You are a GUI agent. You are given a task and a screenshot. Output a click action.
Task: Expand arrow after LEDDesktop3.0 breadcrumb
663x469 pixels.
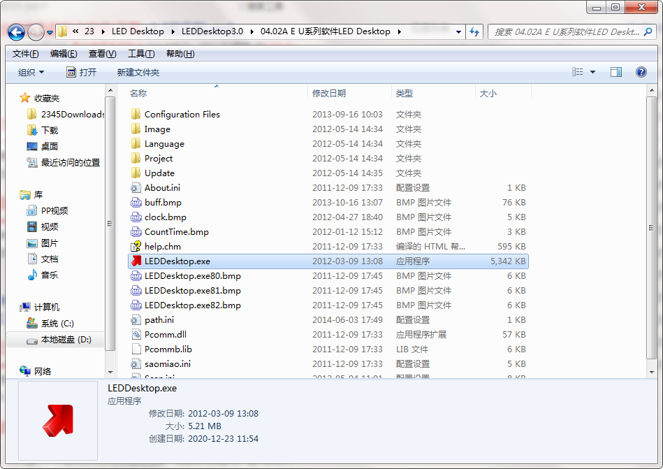tap(252, 31)
